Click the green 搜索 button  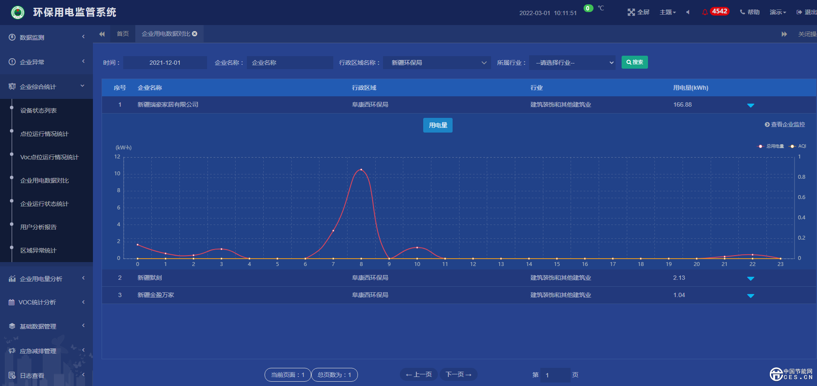(635, 62)
